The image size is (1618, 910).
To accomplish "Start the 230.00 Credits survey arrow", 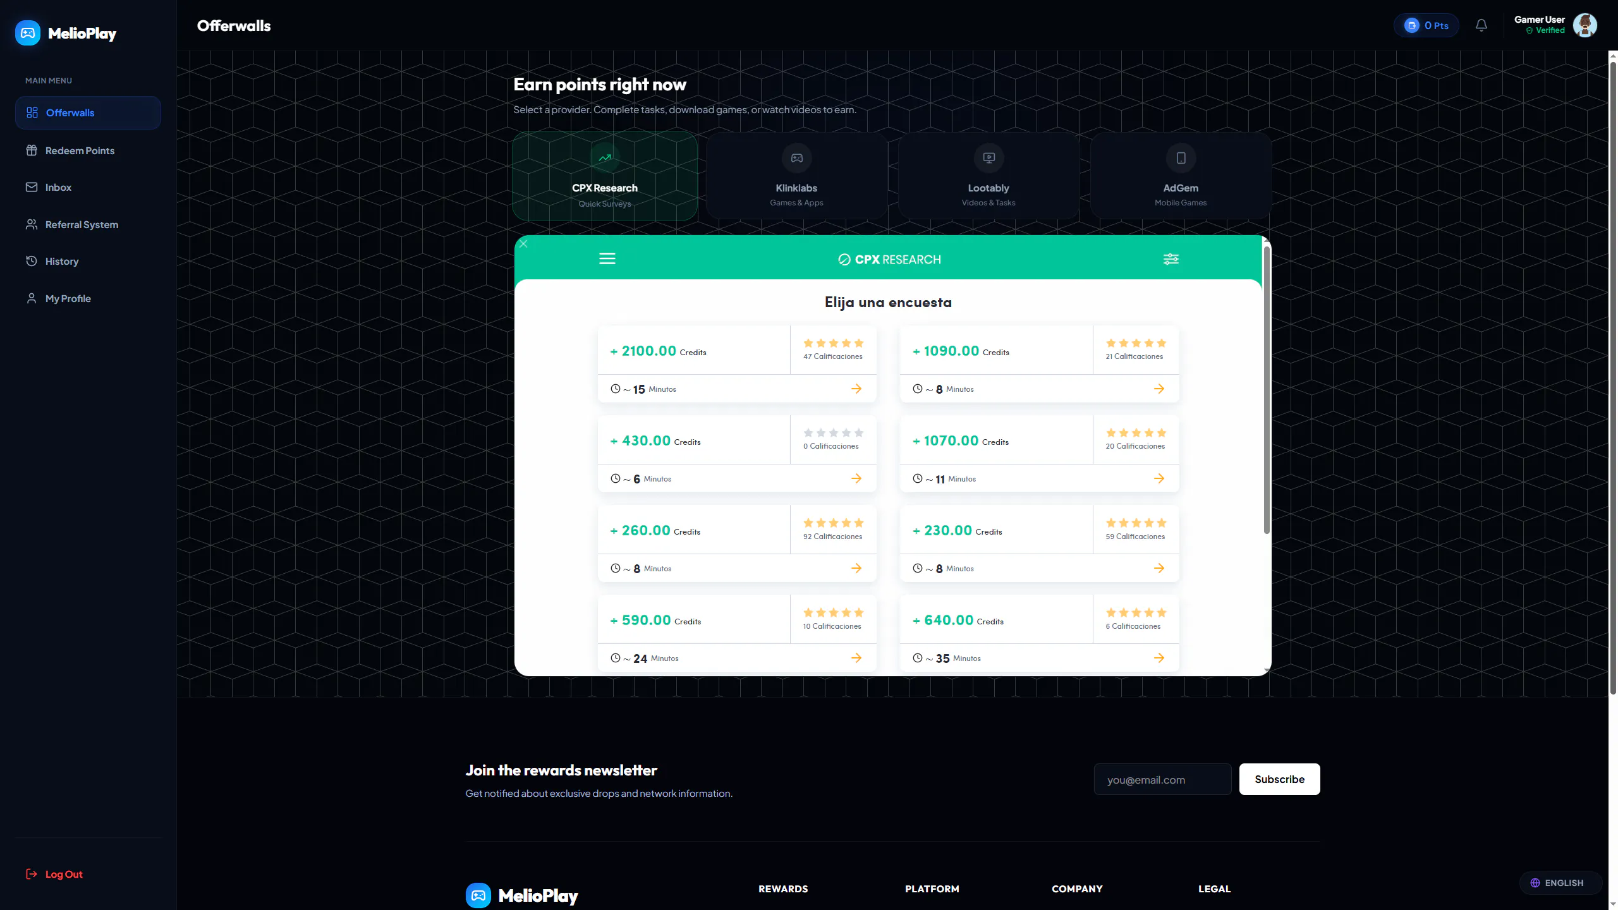I will pos(1159,568).
